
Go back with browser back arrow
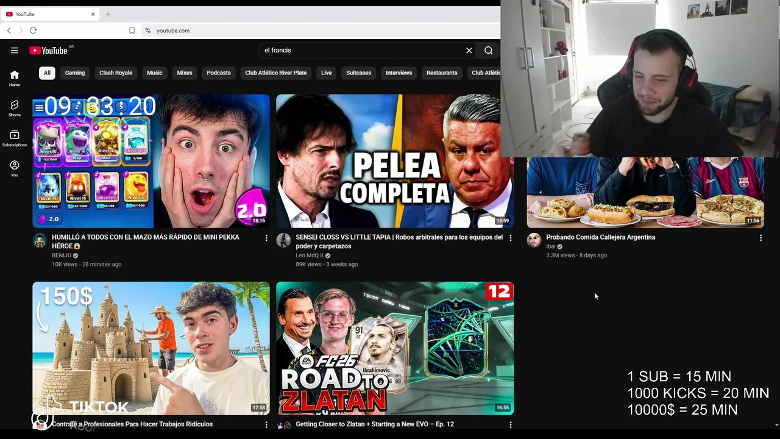tap(9, 30)
